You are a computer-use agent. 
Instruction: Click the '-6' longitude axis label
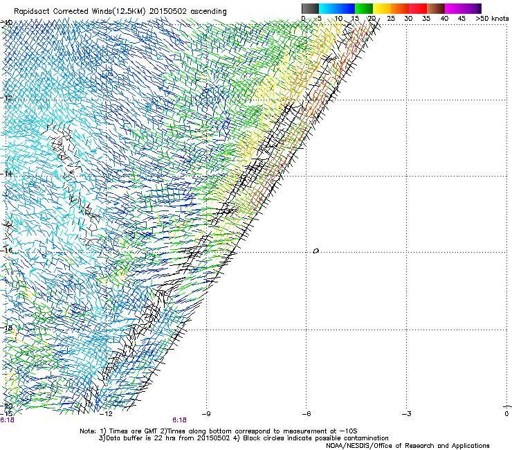pyautogui.click(x=307, y=414)
